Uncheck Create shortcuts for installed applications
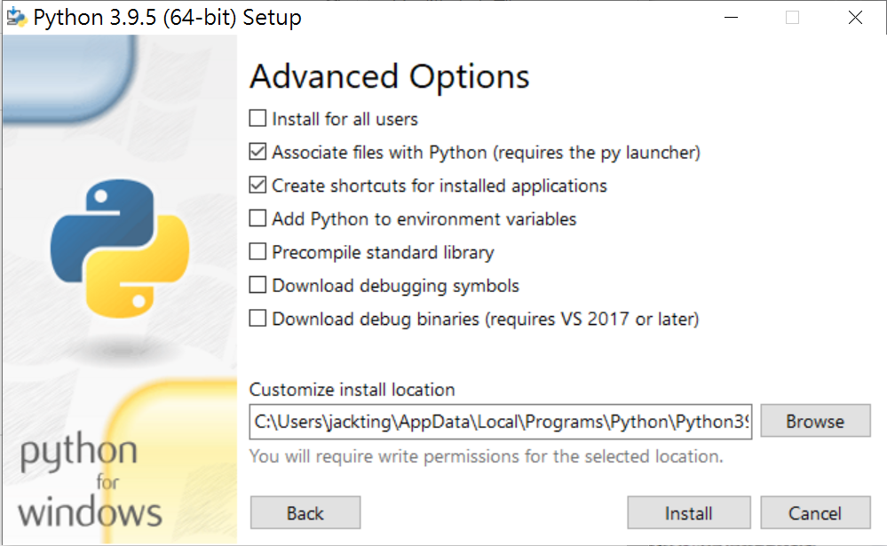This screenshot has width=887, height=546. 257,185
